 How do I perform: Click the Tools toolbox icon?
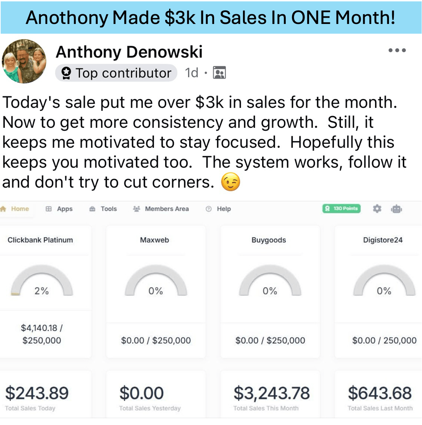tap(92, 209)
